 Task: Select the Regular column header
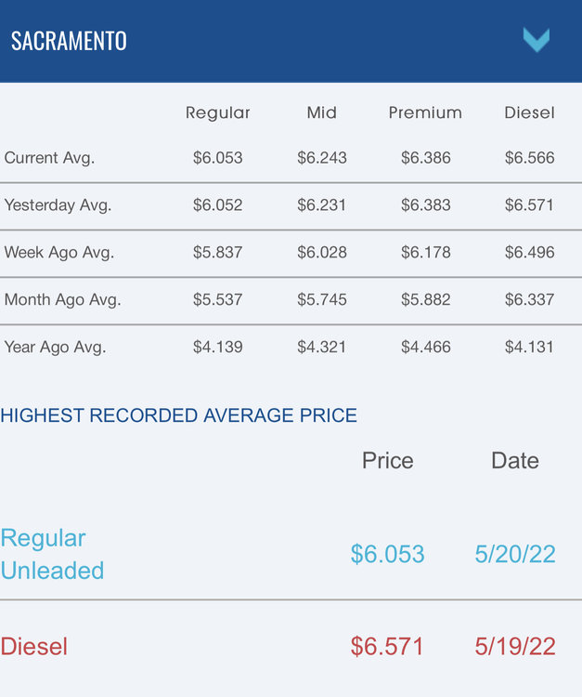tap(217, 112)
